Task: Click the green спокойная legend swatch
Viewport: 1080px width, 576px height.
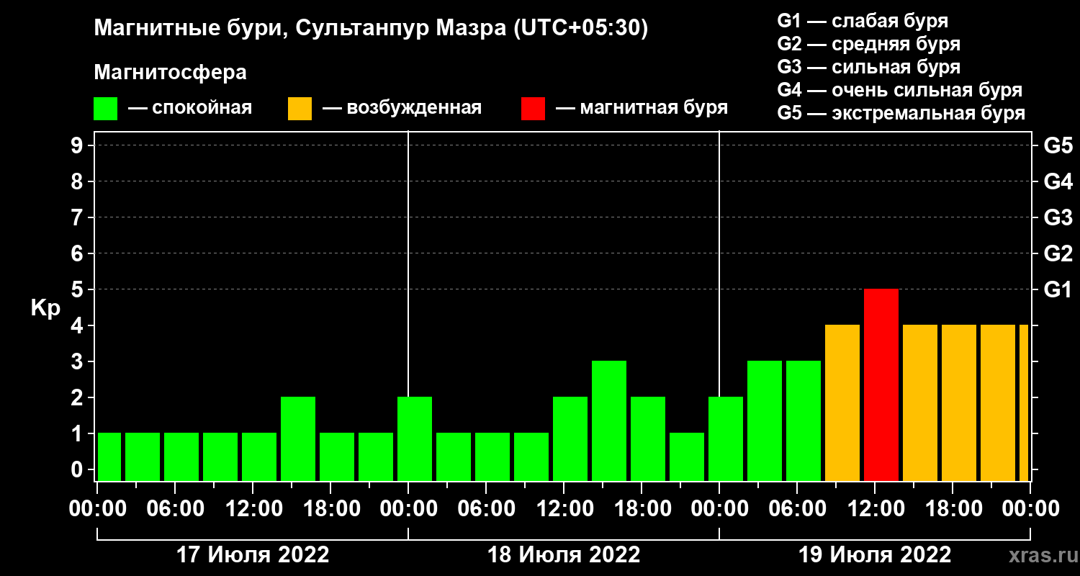Action: (105, 109)
